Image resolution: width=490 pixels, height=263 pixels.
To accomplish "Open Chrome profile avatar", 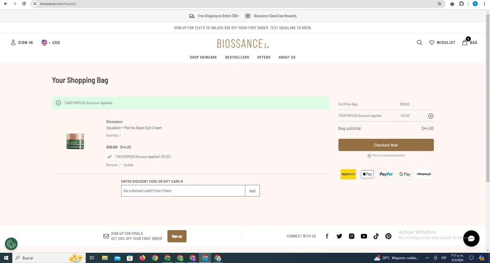I will point(475,4).
